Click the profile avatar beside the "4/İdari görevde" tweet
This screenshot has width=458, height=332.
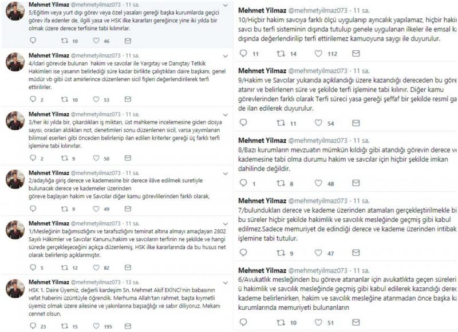15,61
